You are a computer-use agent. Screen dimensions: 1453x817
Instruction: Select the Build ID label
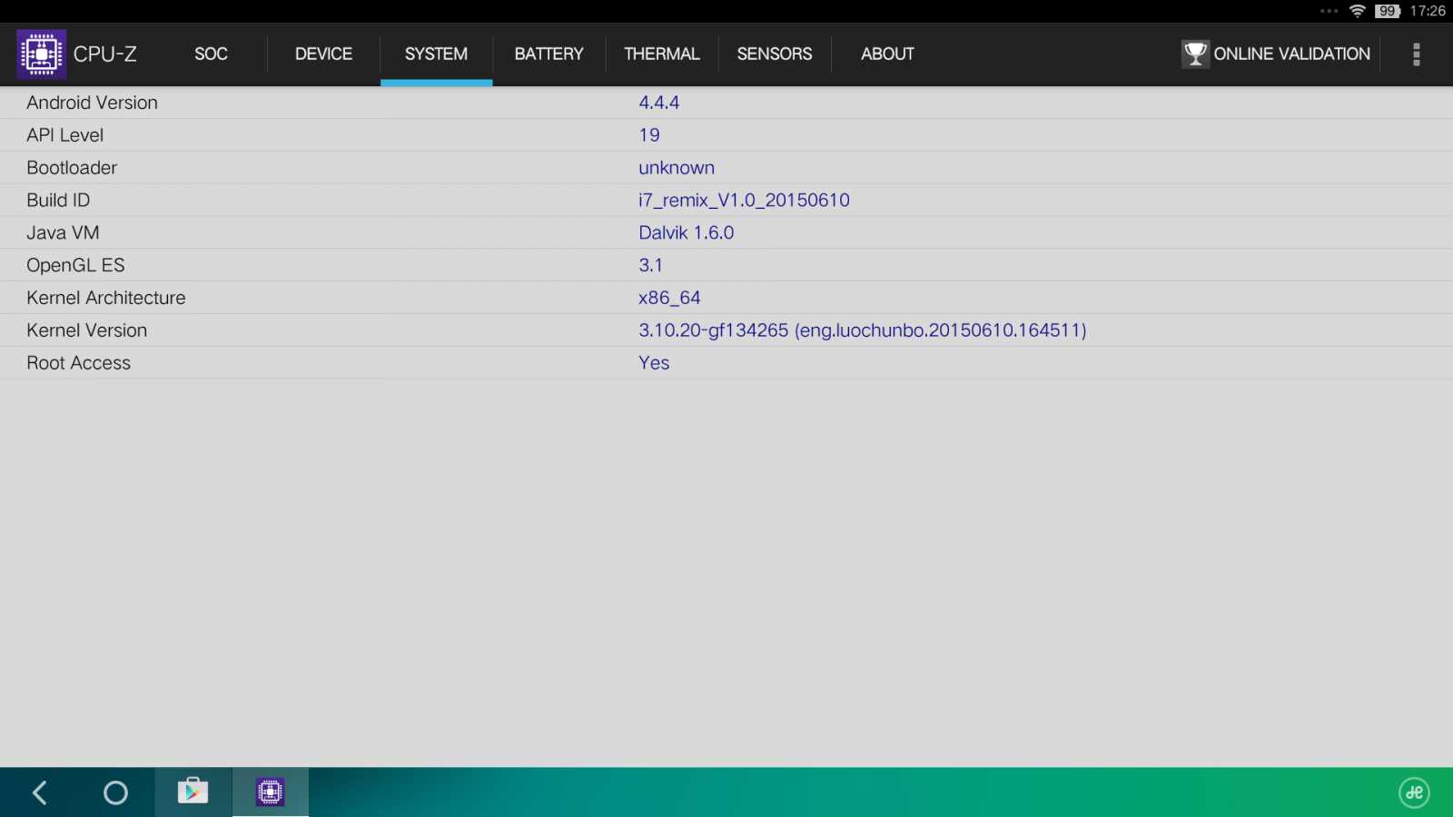[58, 200]
